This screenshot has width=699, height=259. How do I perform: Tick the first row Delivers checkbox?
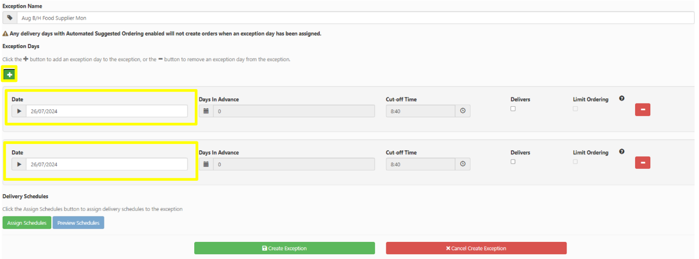click(x=513, y=109)
